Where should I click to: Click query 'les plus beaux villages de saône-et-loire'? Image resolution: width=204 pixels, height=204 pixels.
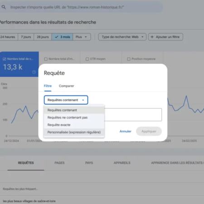pos(29,201)
